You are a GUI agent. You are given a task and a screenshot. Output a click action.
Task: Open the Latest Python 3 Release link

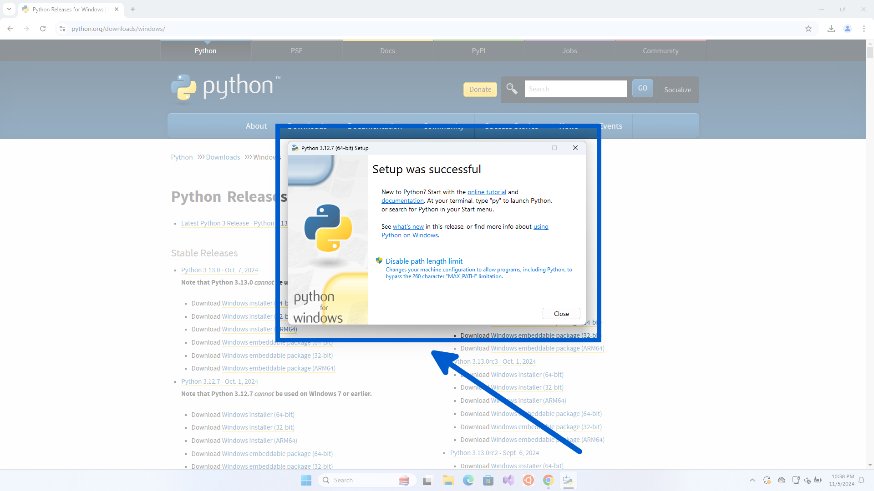[227, 223]
